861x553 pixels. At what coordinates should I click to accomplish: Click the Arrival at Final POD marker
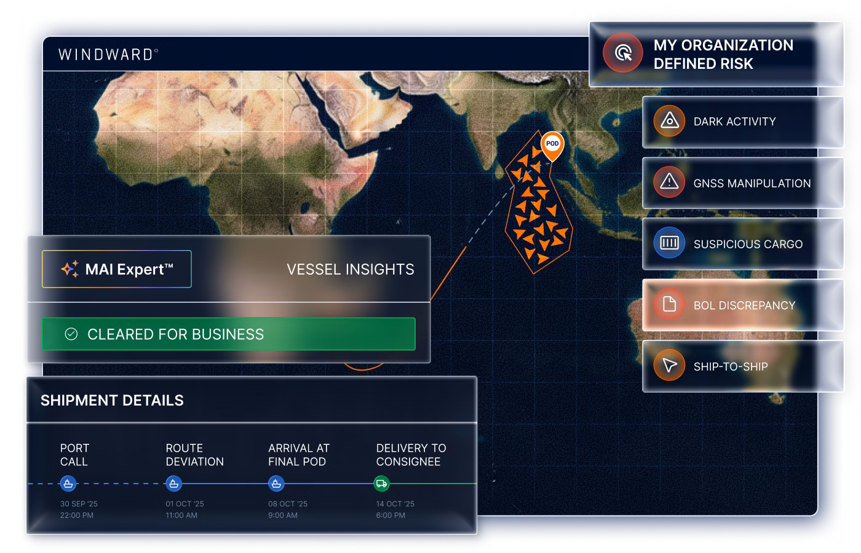[277, 484]
